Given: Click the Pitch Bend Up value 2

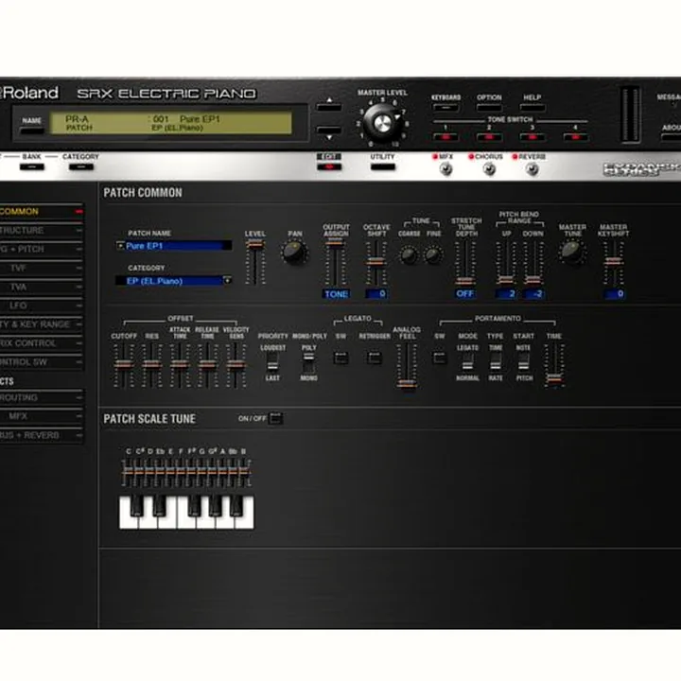Looking at the screenshot, I should tap(506, 294).
